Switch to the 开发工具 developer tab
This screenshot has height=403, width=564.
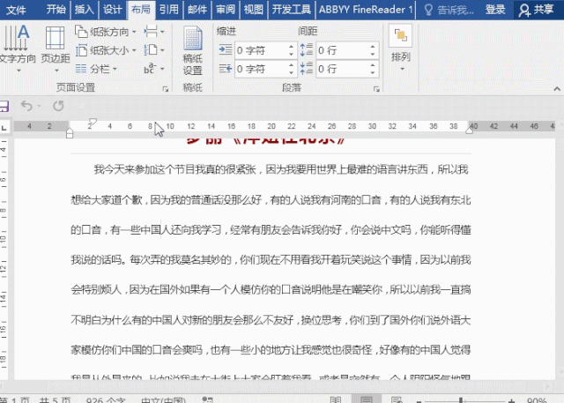(x=292, y=10)
